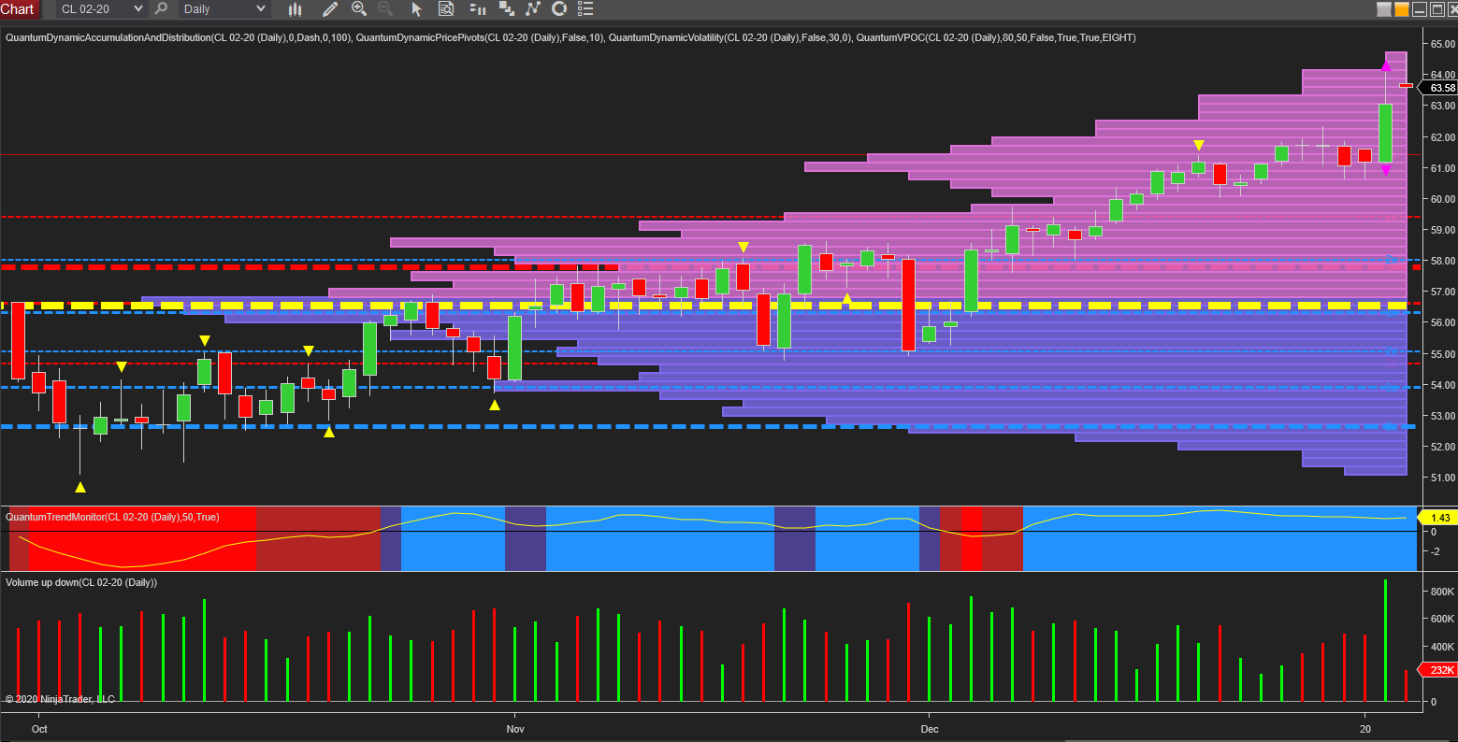Click the Oct date axis label
This screenshot has height=742, width=1458.
[x=39, y=728]
